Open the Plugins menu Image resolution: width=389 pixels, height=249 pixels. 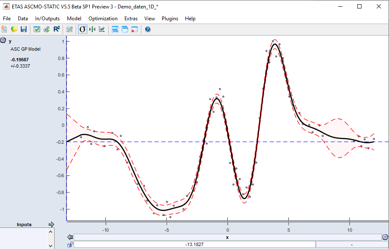click(x=170, y=19)
